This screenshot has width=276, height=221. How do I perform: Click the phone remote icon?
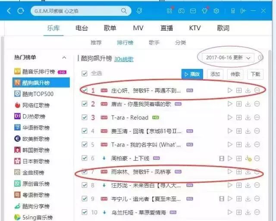233,11
